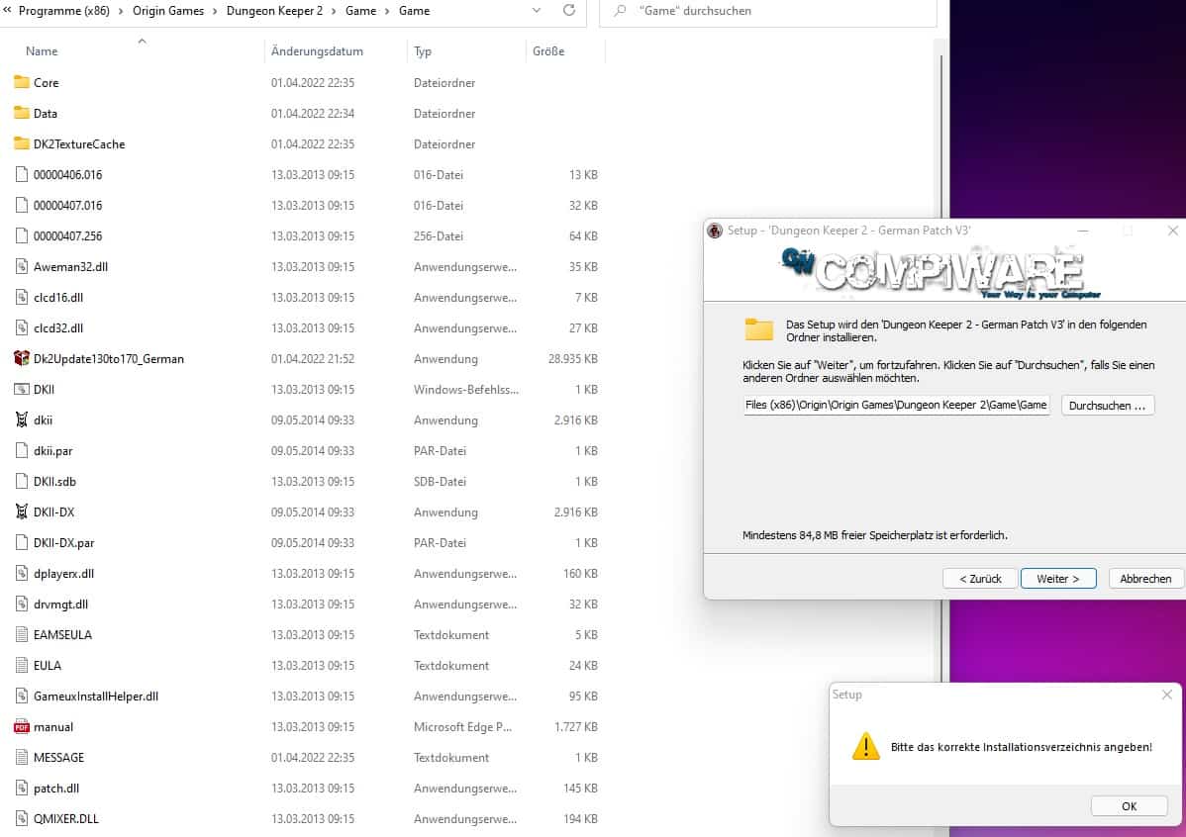Image resolution: width=1186 pixels, height=837 pixels.
Task: Select the dplayerx.dll file icon
Action: (x=21, y=573)
